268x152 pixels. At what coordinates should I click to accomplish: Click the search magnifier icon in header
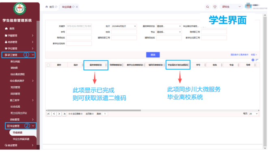tap(207, 7)
